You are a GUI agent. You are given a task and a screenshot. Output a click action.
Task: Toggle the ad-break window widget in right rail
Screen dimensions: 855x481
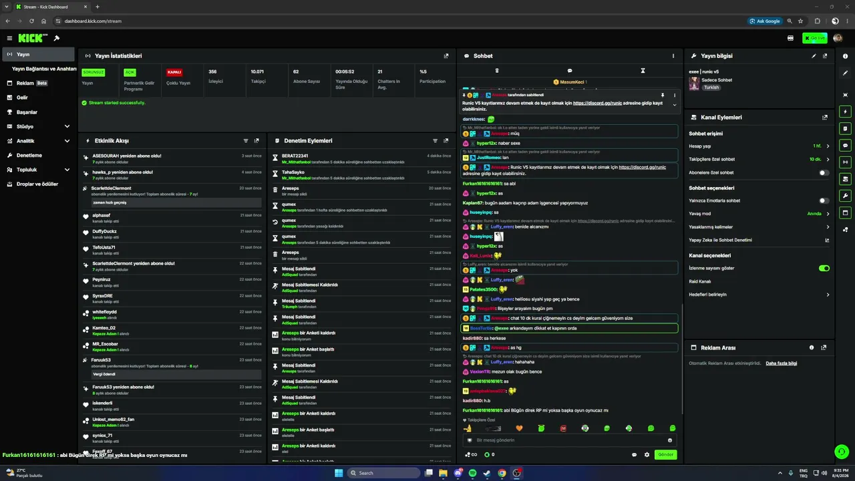coord(845,213)
